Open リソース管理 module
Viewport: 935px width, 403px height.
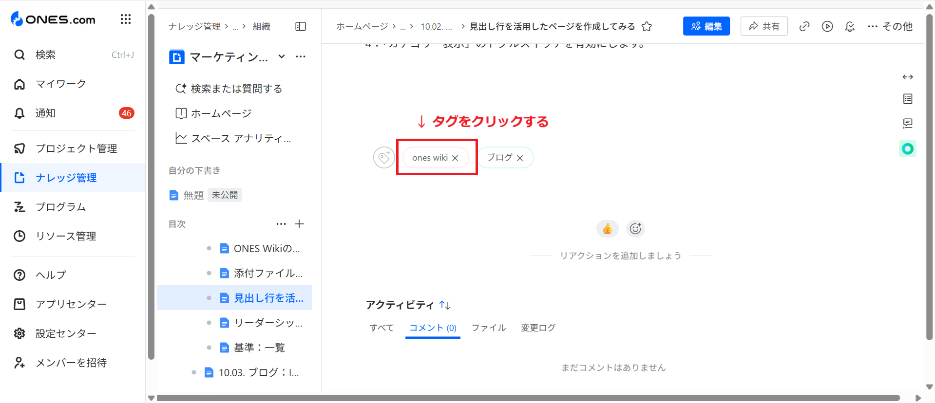click(73, 236)
